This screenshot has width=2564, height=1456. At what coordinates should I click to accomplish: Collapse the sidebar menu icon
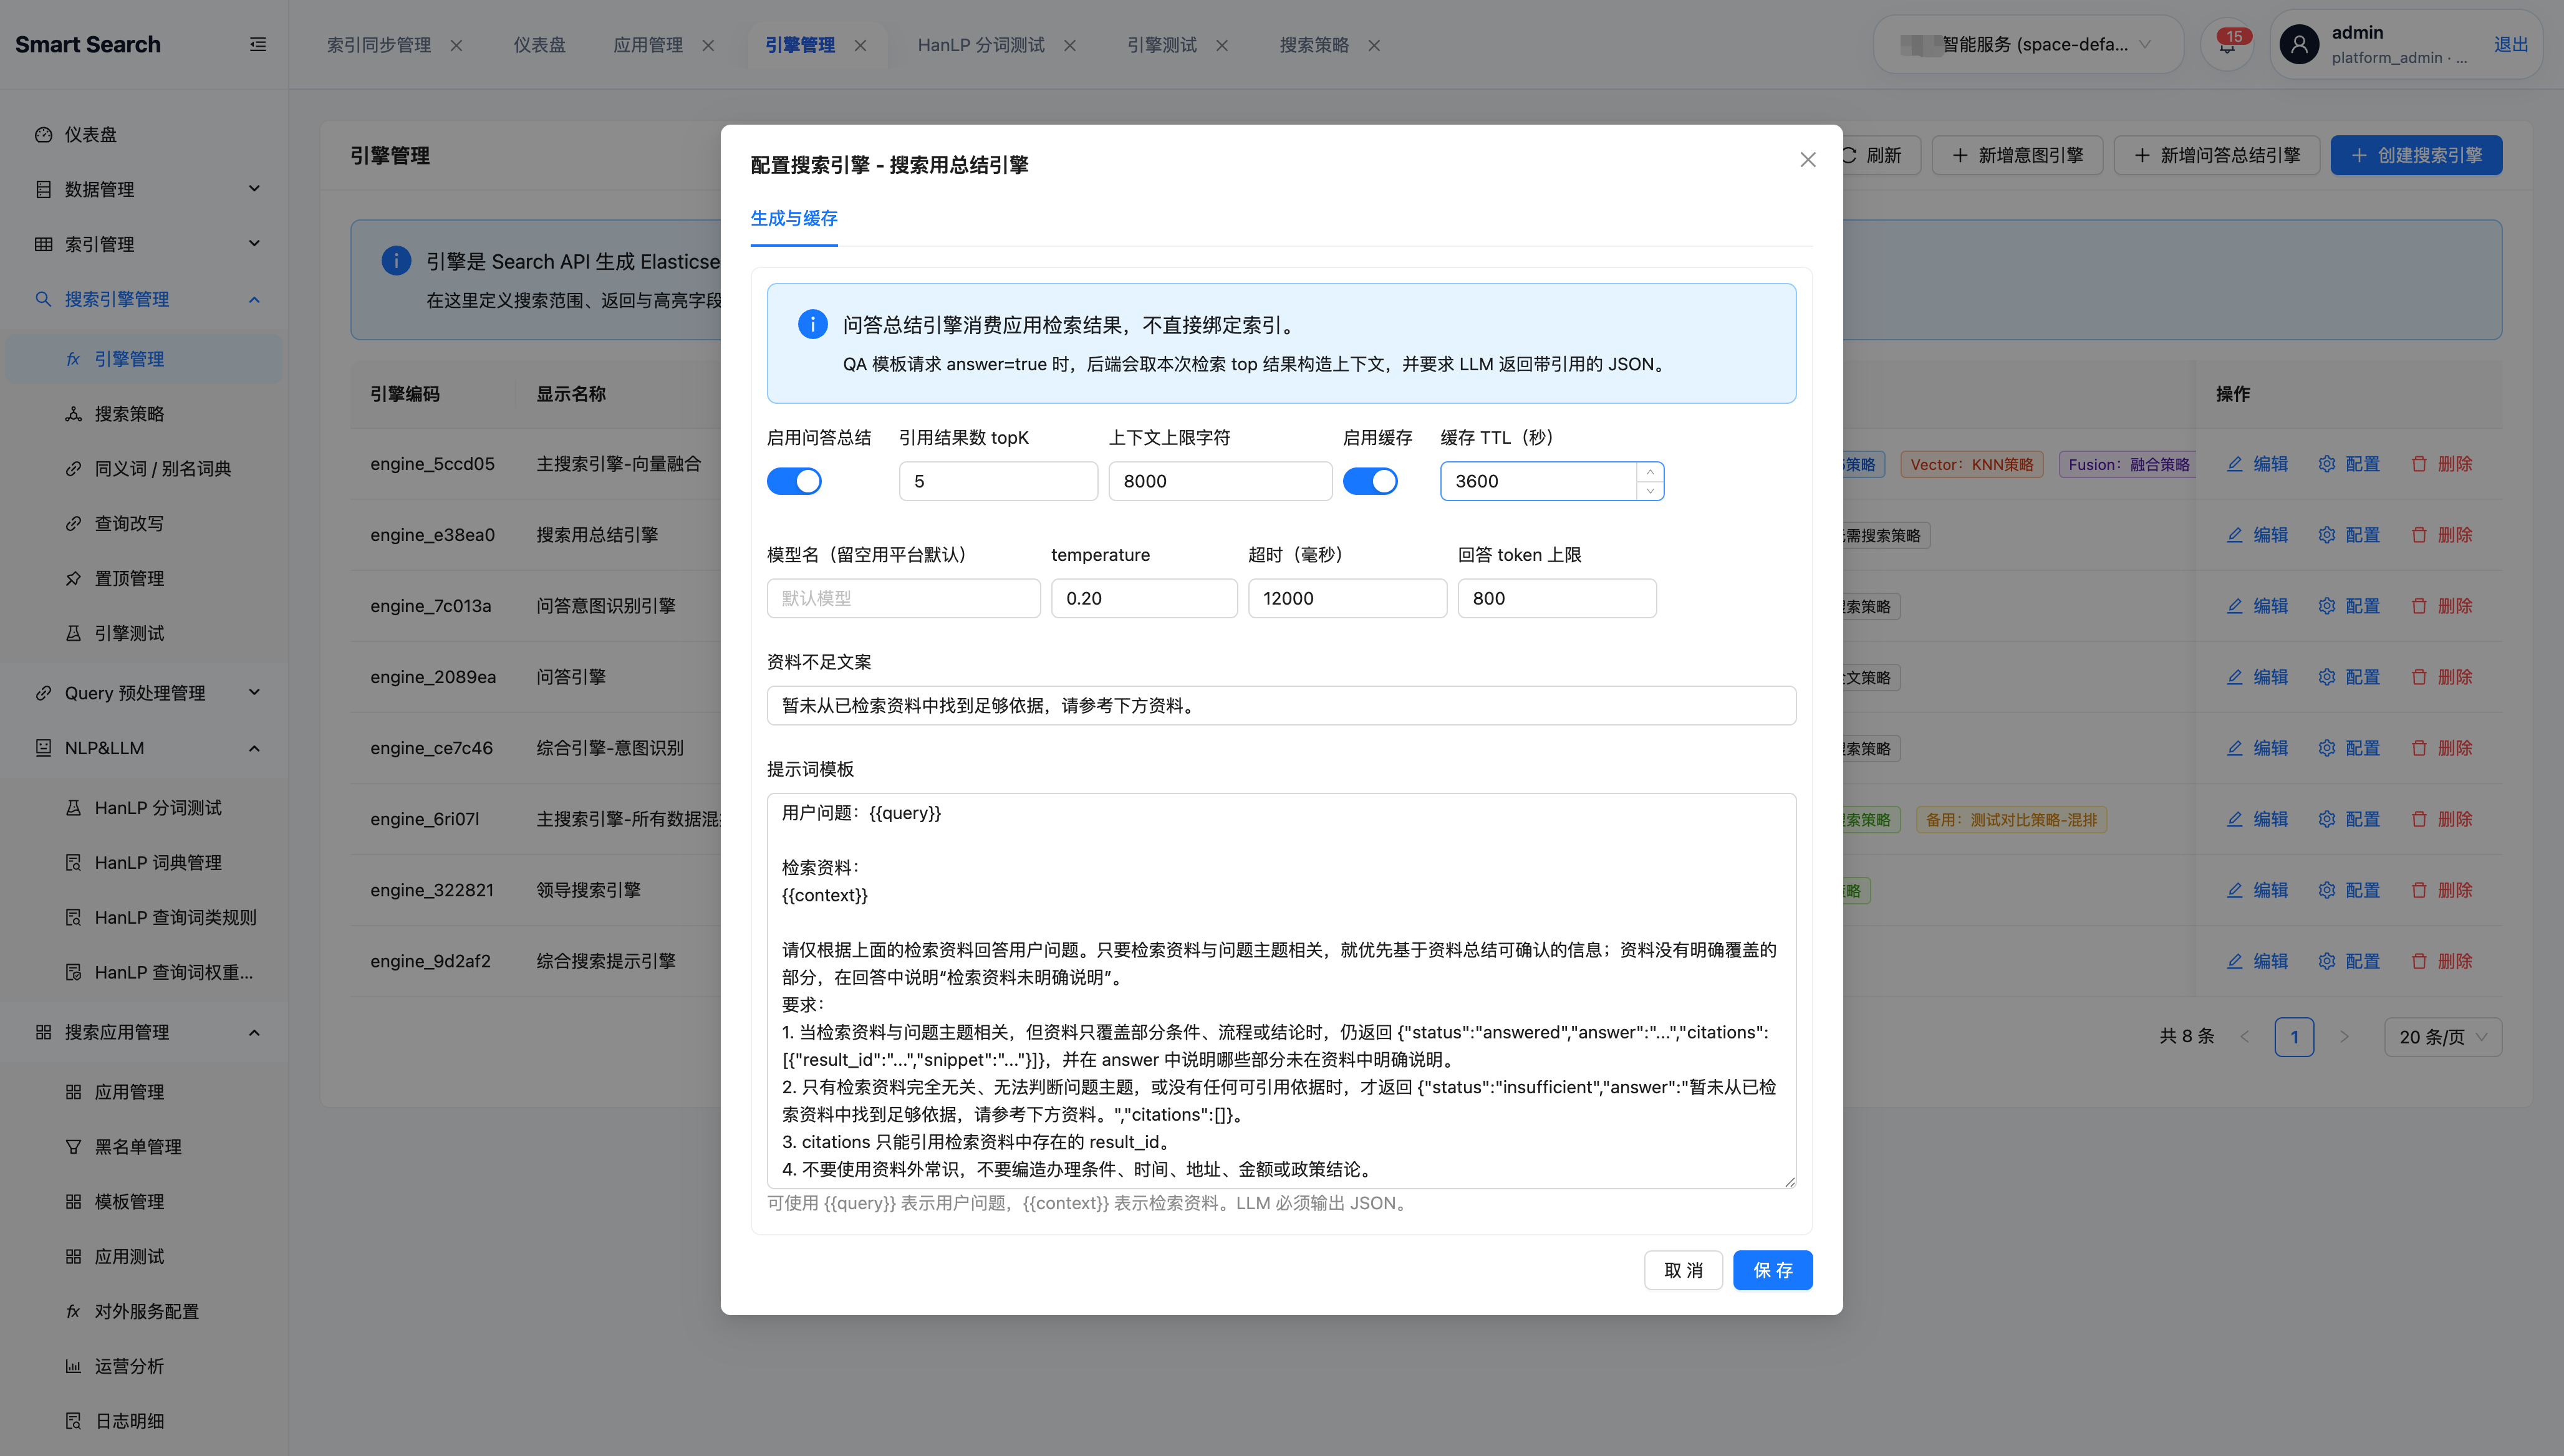(x=258, y=44)
